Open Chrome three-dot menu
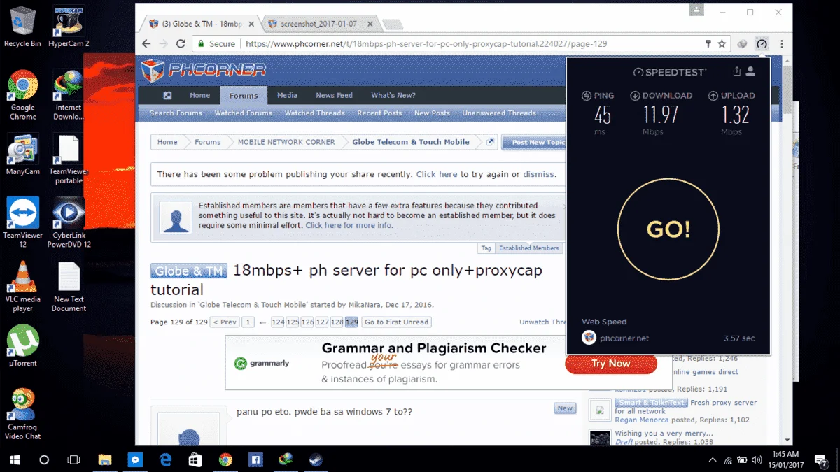The width and height of the screenshot is (840, 472). [782, 43]
